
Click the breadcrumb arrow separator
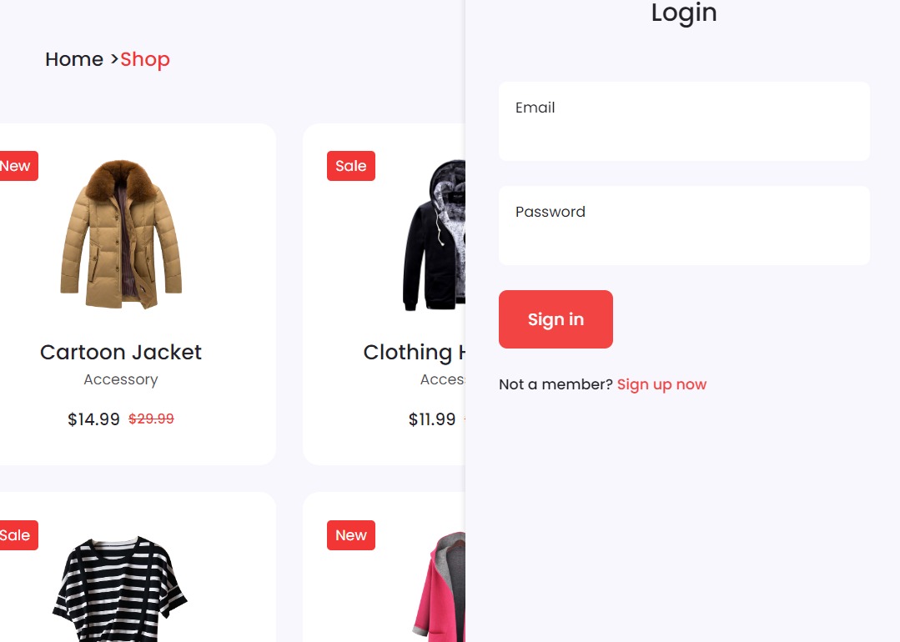113,59
